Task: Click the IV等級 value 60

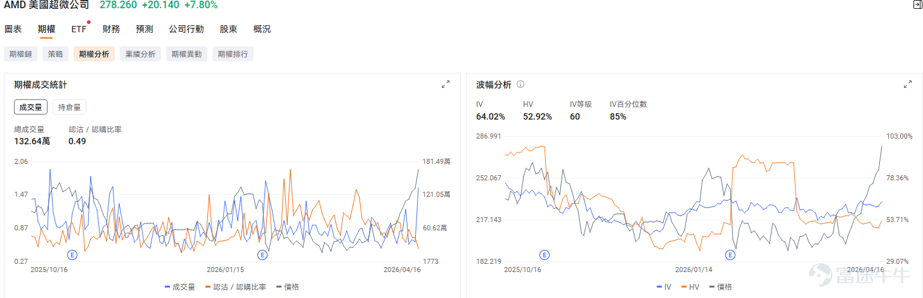Action: (575, 116)
